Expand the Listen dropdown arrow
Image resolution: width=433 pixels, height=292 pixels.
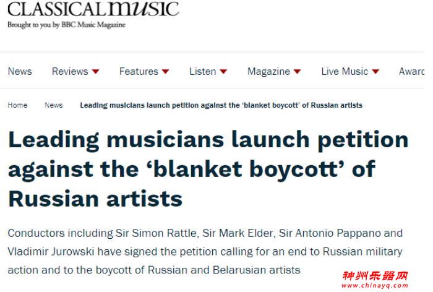[x=223, y=72]
